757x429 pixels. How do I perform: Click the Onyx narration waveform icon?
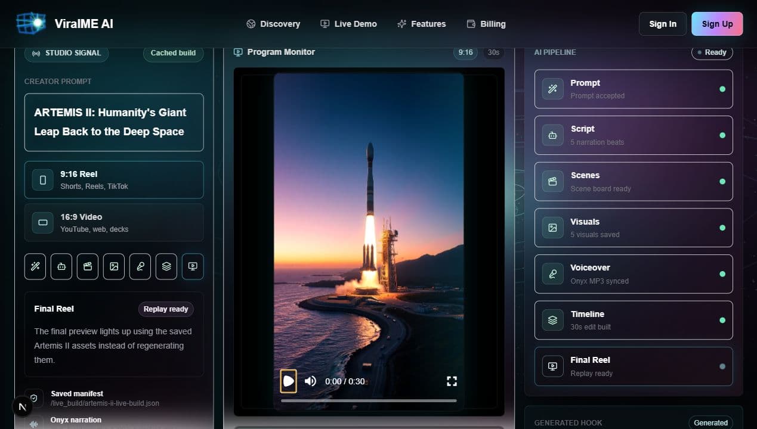[34, 423]
